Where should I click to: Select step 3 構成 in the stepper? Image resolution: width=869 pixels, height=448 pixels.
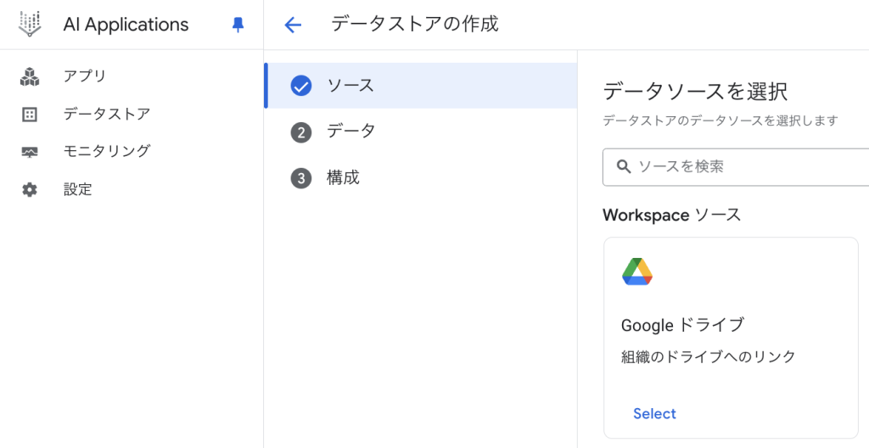[x=343, y=178]
